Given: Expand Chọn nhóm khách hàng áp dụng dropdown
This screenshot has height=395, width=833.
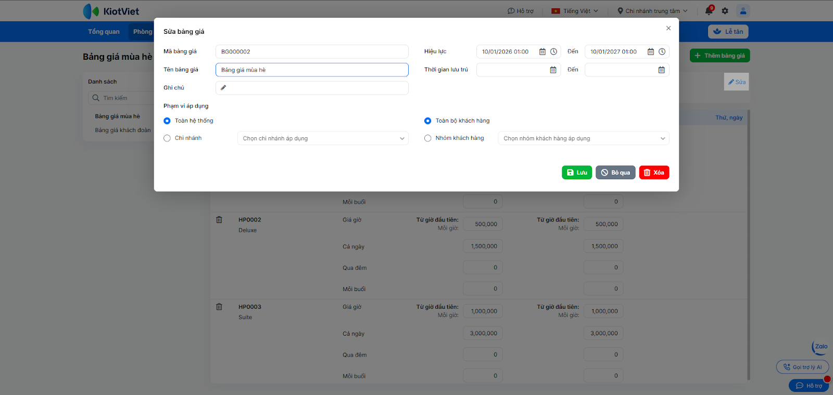Looking at the screenshot, I should click(x=584, y=139).
